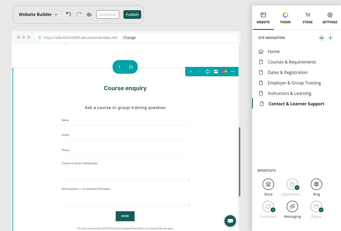This screenshot has height=231, width=341.
Task: Open section more options ellipsis
Action: click(233, 72)
